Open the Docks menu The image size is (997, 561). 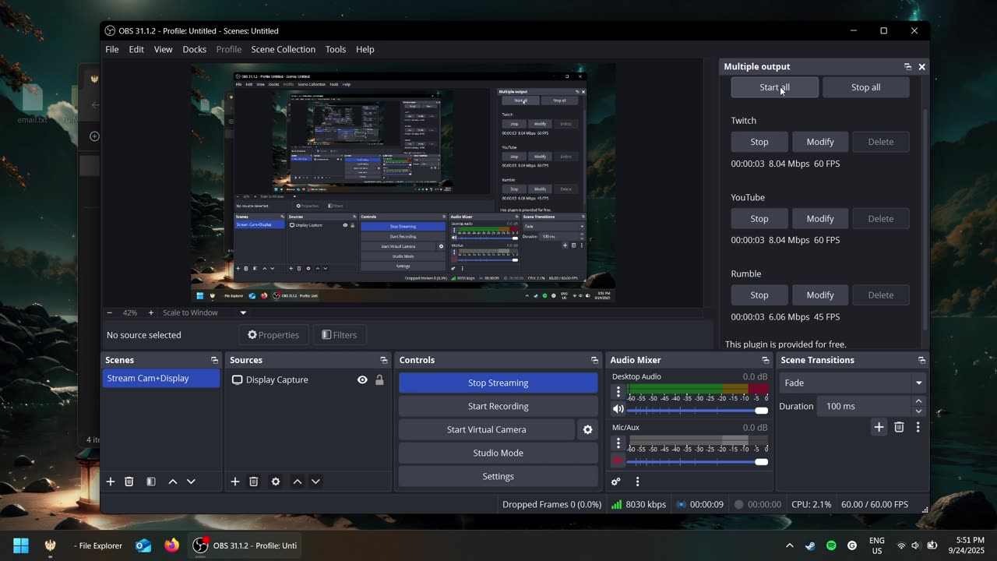pos(195,49)
